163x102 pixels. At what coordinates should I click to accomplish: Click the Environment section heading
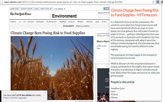pos(64,16)
